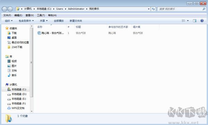Expand breadcrumb arrow after Administrator
Image resolution: width=208 pixels, height=125 pixels.
click(87, 9)
